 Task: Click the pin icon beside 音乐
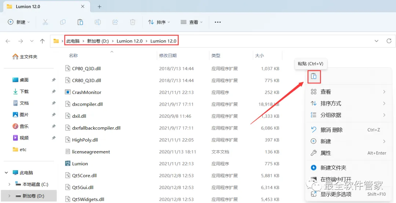(54, 126)
